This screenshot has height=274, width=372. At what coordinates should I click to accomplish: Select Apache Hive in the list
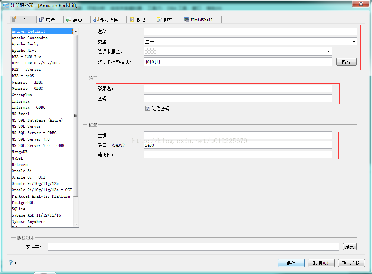(42, 50)
